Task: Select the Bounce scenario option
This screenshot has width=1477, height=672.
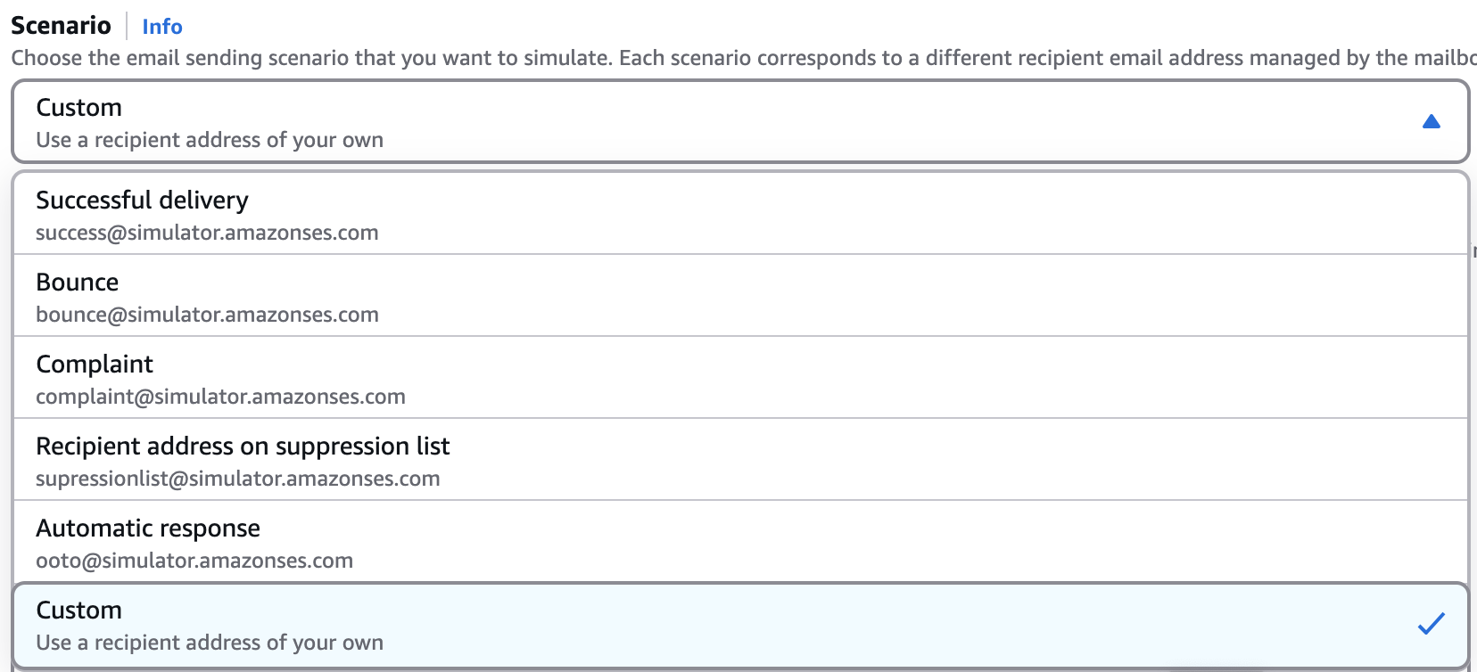Action: (78, 283)
